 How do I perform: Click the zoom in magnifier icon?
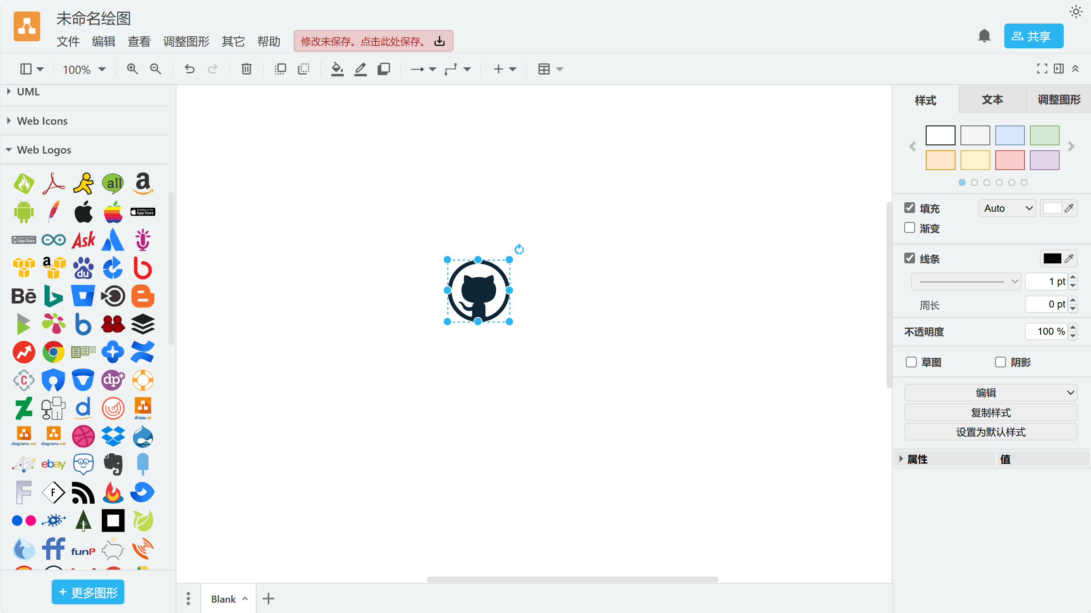point(132,69)
